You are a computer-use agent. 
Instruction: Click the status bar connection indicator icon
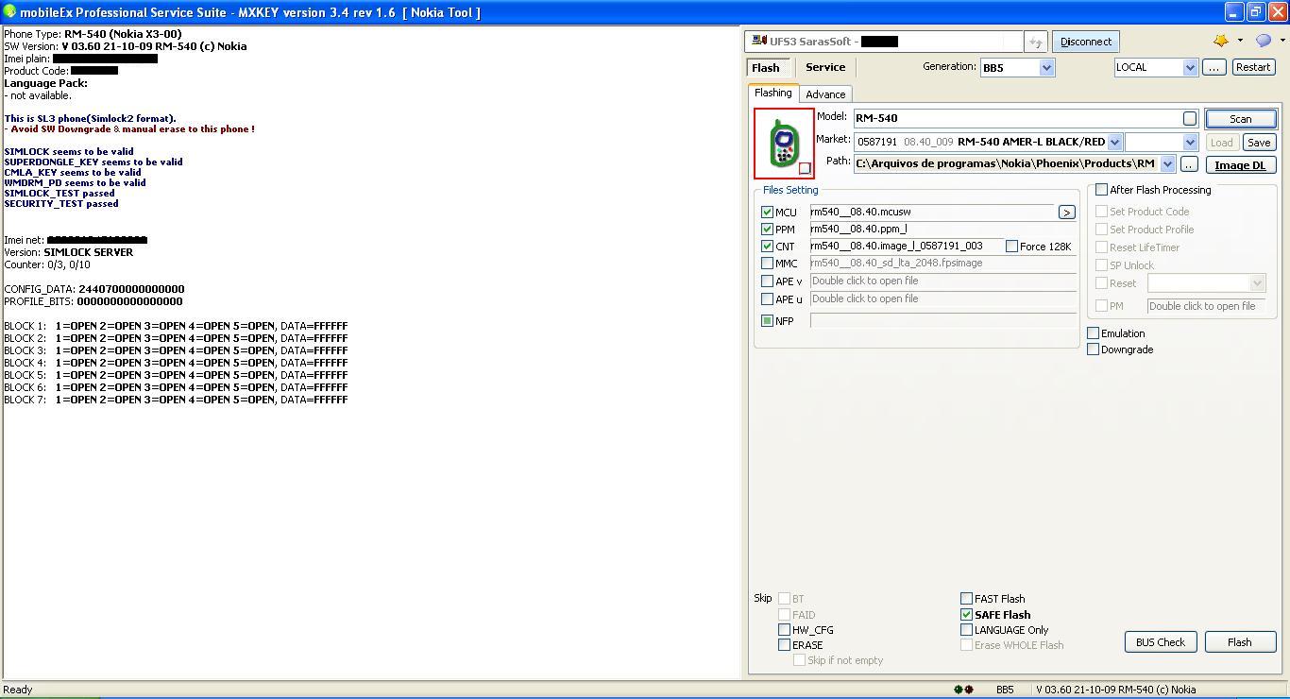[963, 690]
